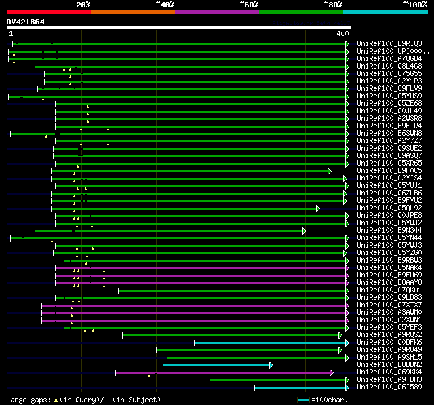Select label UniRef100_A2Y7Z7

coord(389,140)
